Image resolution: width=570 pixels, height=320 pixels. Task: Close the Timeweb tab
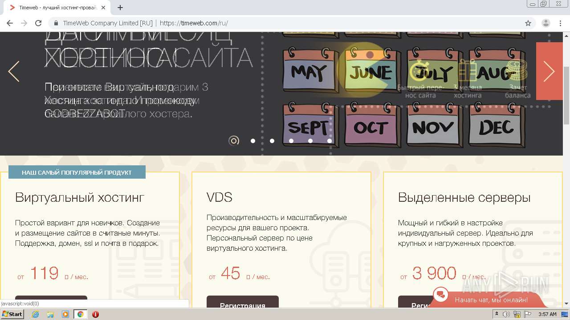pyautogui.click(x=103, y=8)
